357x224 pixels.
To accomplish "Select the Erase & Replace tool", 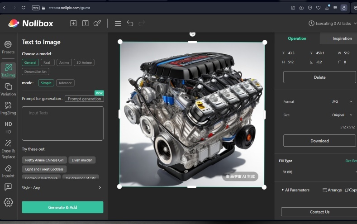I will click(x=8, y=149).
